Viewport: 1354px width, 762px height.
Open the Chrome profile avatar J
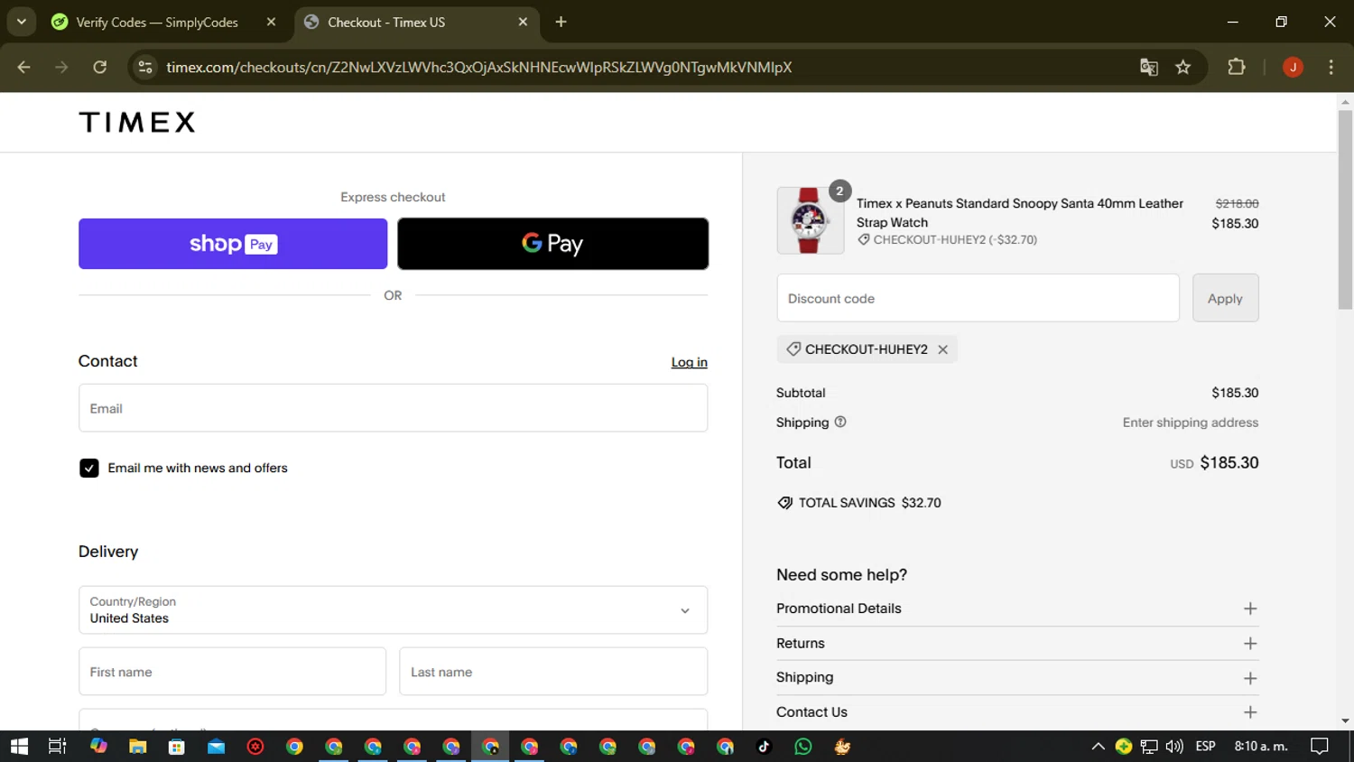[x=1293, y=67]
